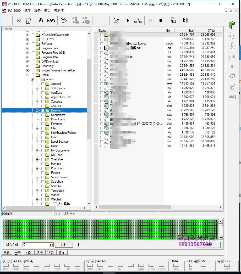
Task: Expand the AppData folder tree node
Action: coord(37,93)
